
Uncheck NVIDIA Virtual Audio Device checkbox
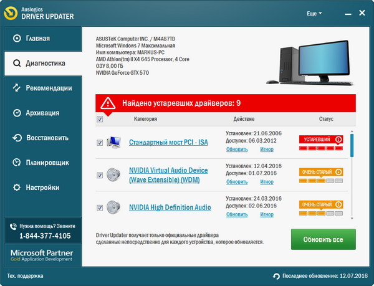(100, 175)
